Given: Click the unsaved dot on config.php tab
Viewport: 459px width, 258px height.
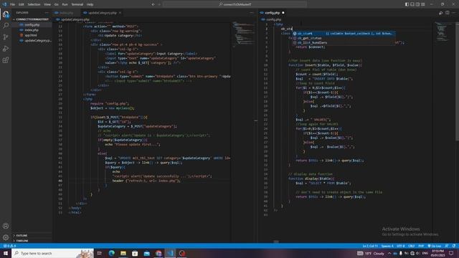Looking at the screenshot, I should click(x=283, y=13).
